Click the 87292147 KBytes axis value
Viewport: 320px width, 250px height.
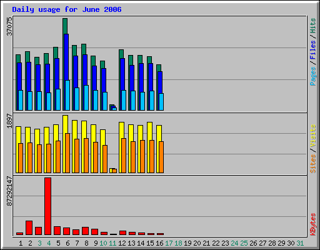(9, 191)
